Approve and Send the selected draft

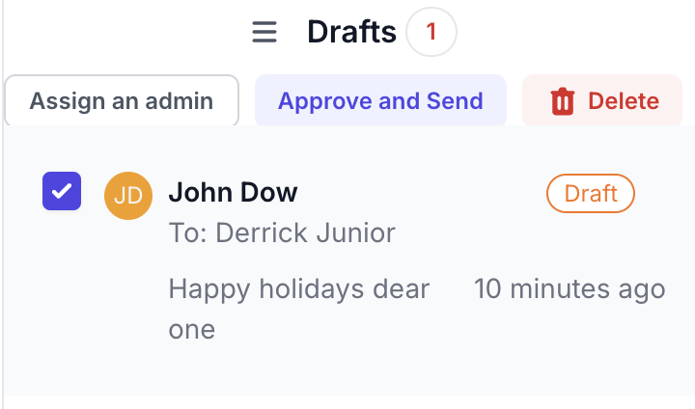380,101
